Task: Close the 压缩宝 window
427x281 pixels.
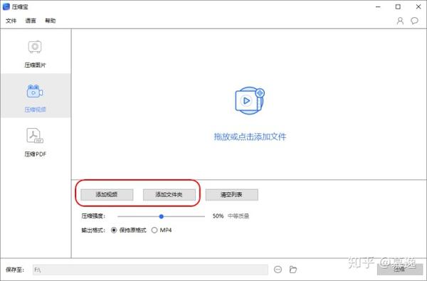Action: coord(418,7)
